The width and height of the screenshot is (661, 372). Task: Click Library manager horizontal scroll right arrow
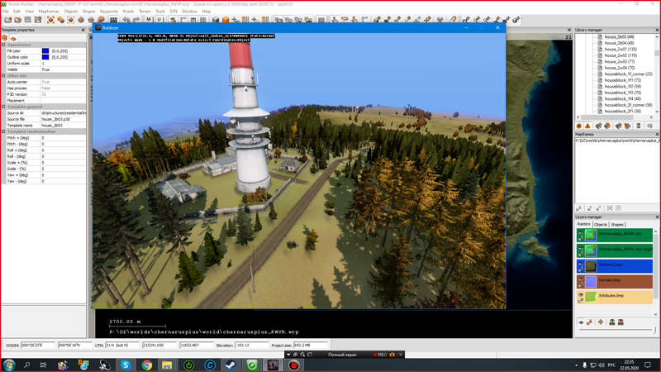click(651, 117)
